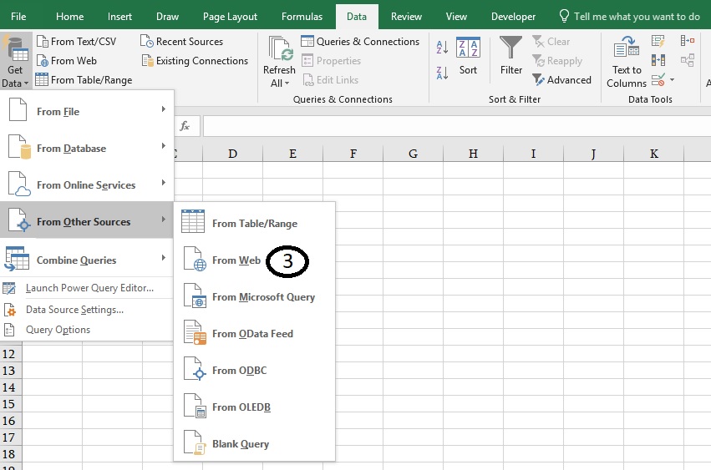Switch to the Draw tab

click(x=167, y=17)
